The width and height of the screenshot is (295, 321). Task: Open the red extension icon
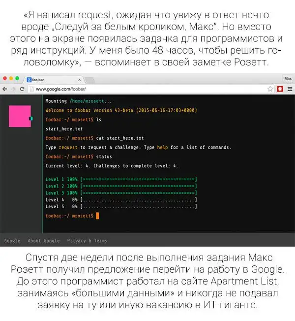(280, 89)
